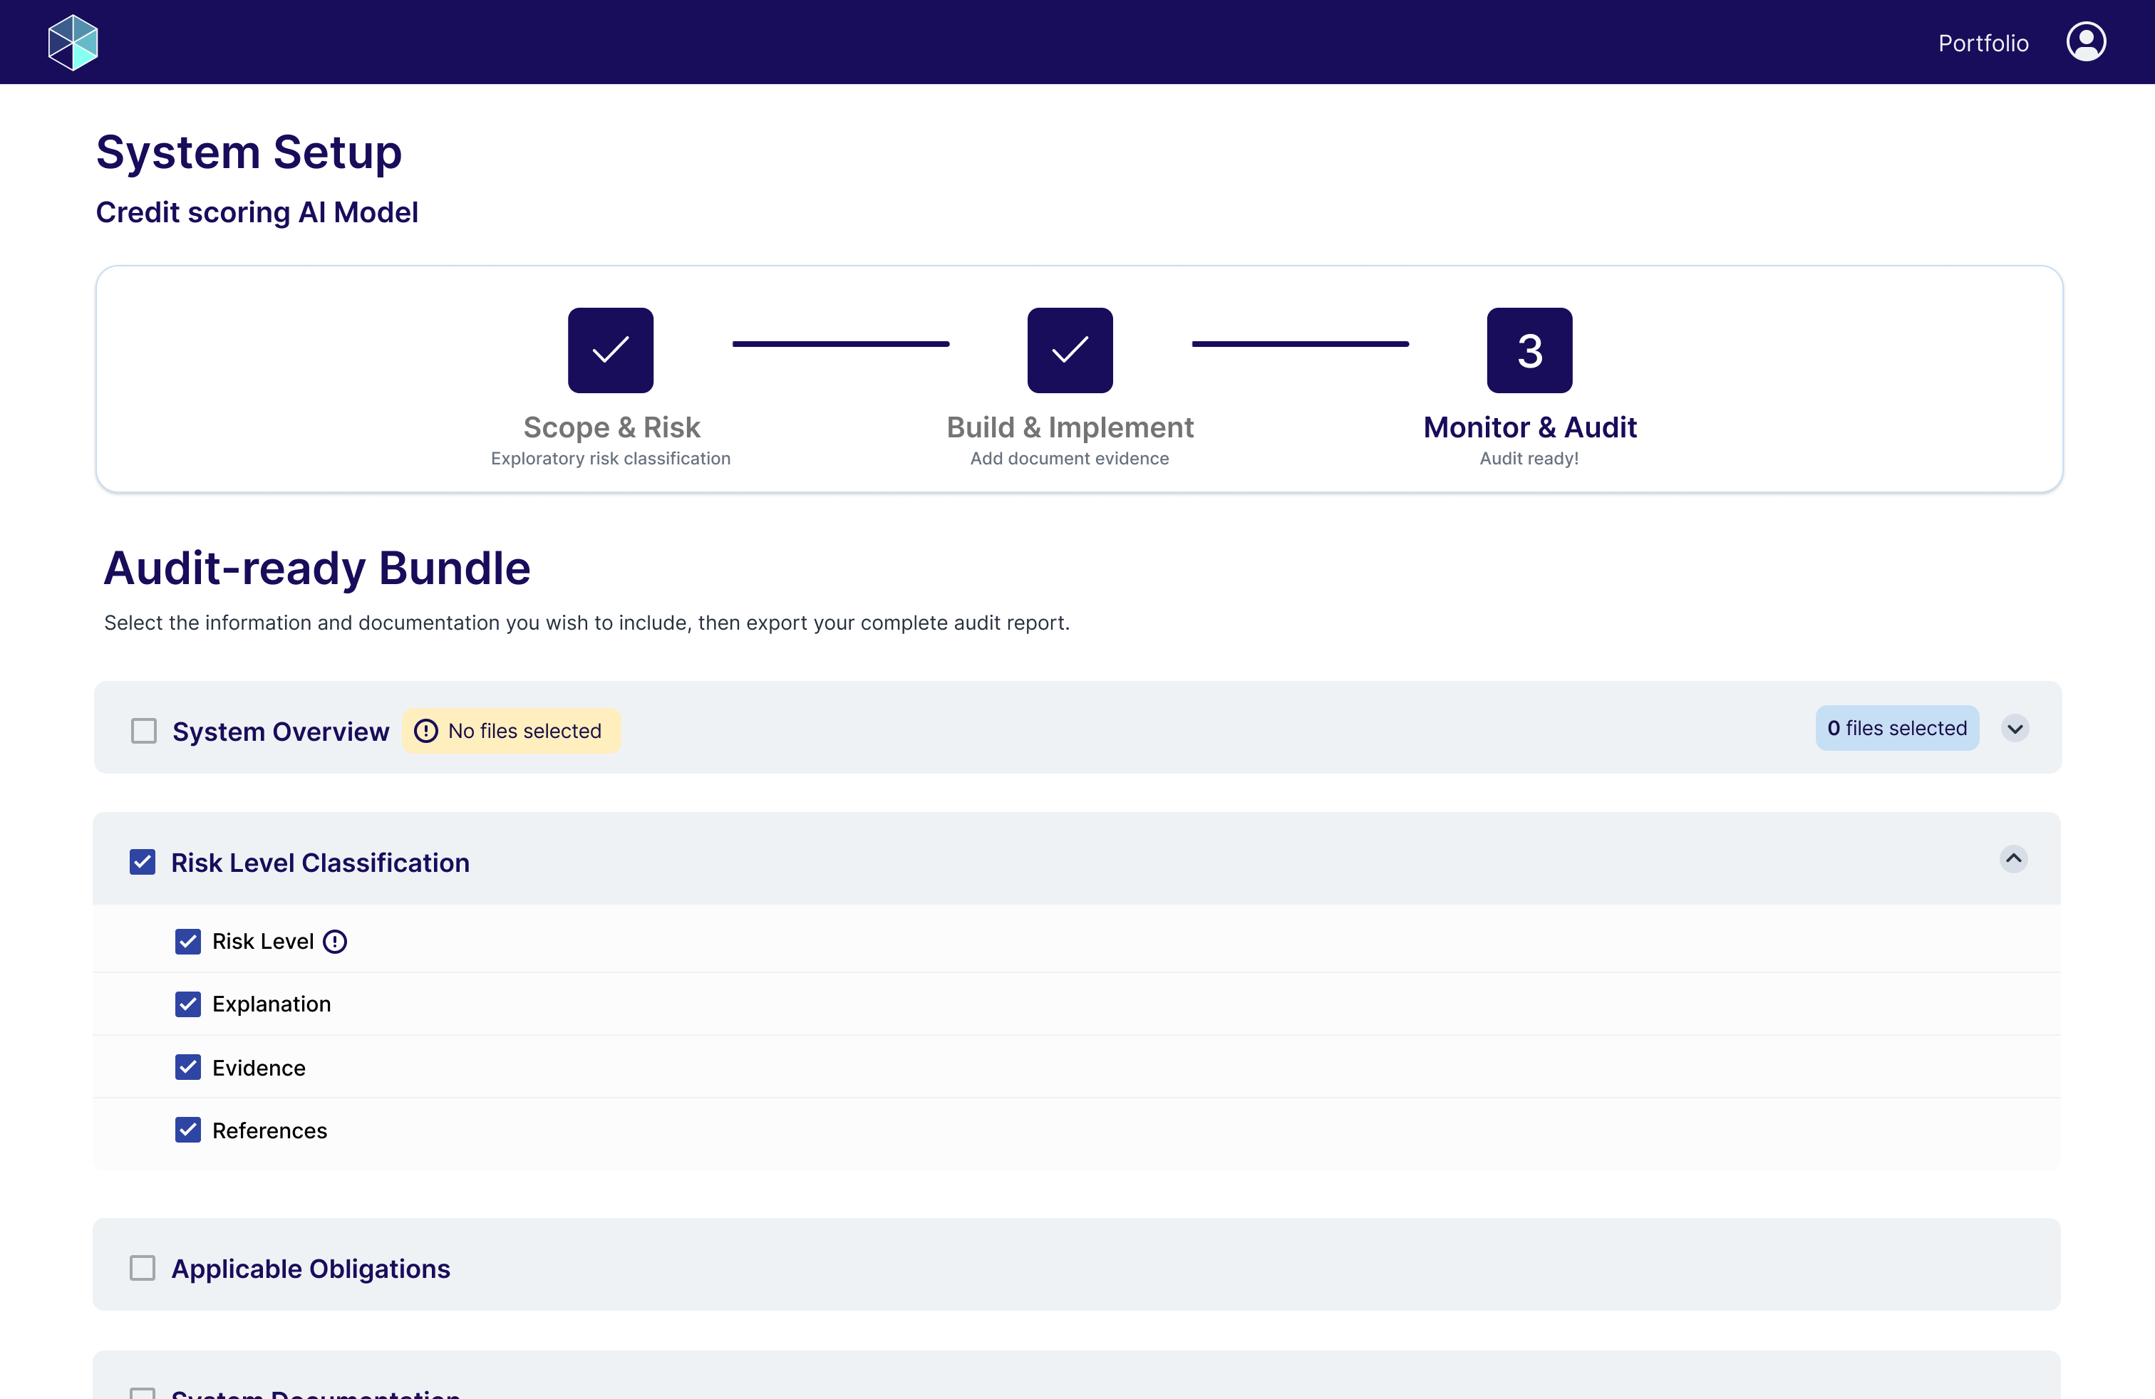
Task: Select the Monitor & Audit step 3 icon
Action: point(1529,350)
